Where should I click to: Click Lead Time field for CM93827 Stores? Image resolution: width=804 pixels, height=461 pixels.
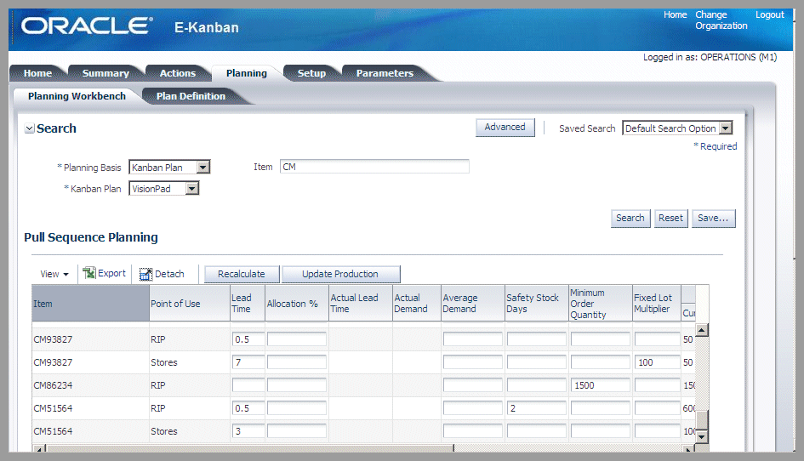[x=248, y=362]
